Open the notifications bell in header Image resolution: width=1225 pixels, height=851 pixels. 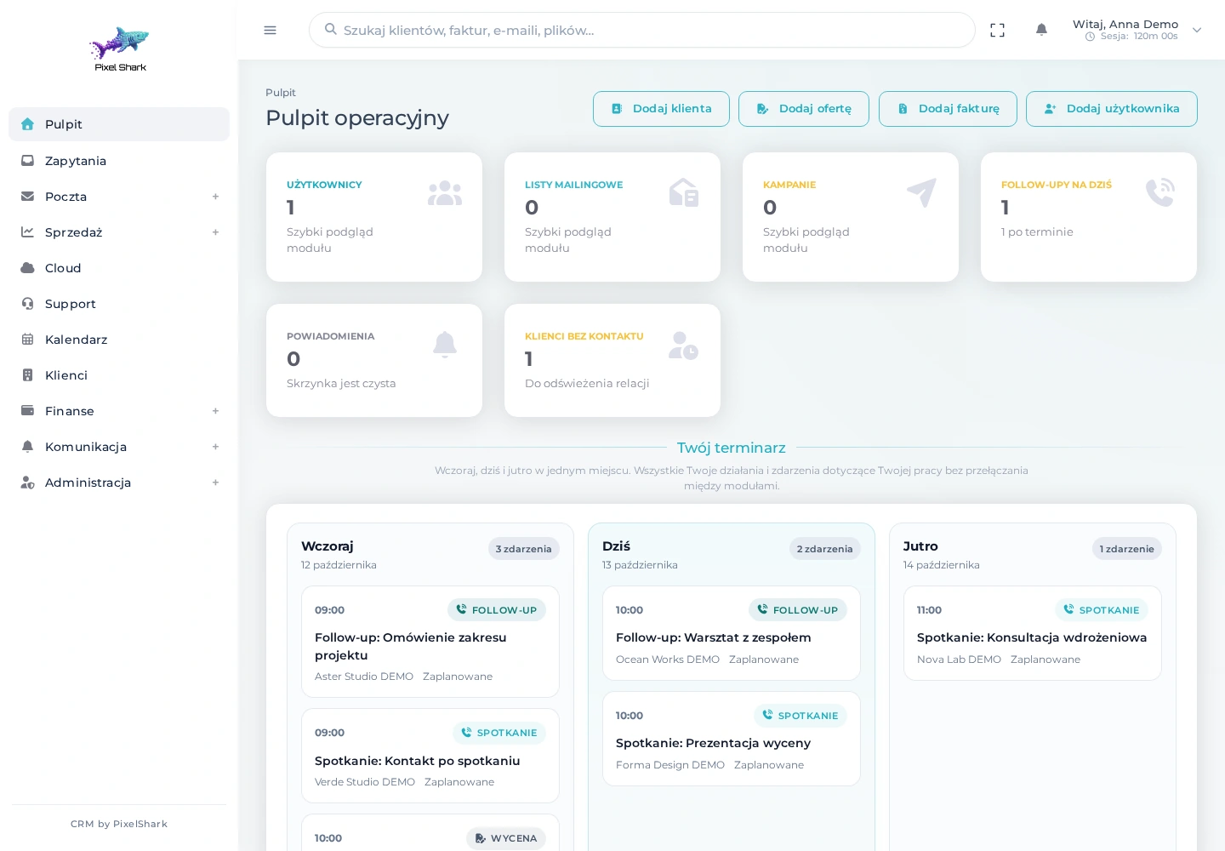[1041, 30]
